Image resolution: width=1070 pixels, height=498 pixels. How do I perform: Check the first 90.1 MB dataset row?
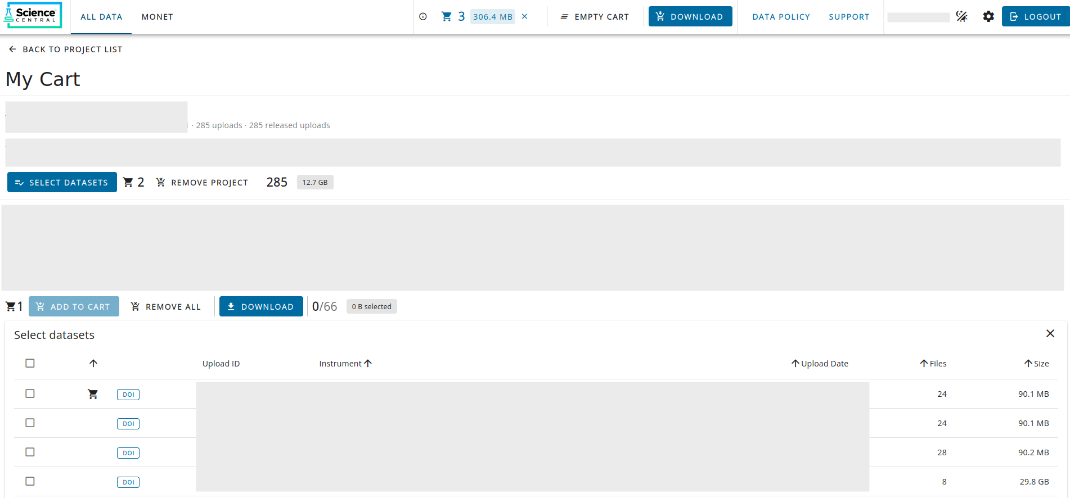point(30,393)
